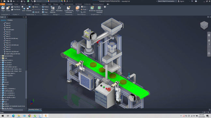Screen dimensions: 211x118
Task: Toggle Show relationships option
Action: 35,7
